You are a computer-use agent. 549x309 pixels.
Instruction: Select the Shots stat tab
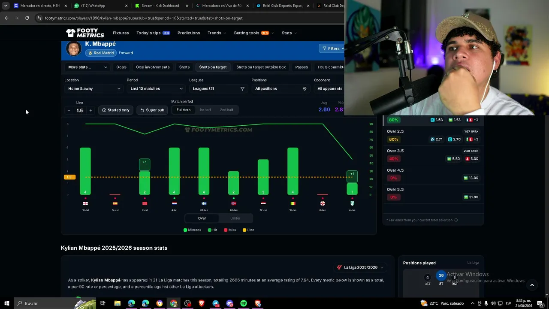[x=184, y=67]
